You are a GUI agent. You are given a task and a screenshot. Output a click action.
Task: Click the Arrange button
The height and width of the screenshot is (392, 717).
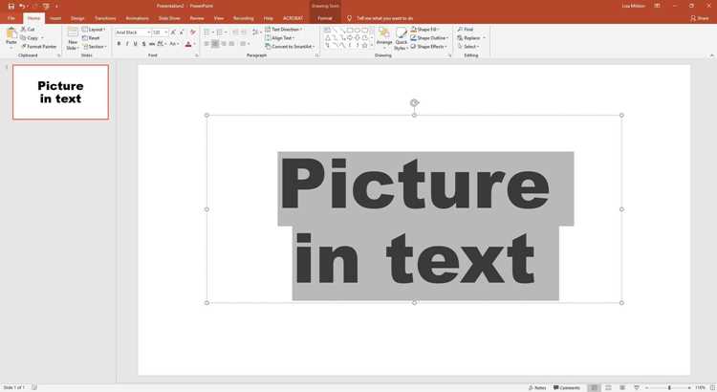[x=384, y=37]
